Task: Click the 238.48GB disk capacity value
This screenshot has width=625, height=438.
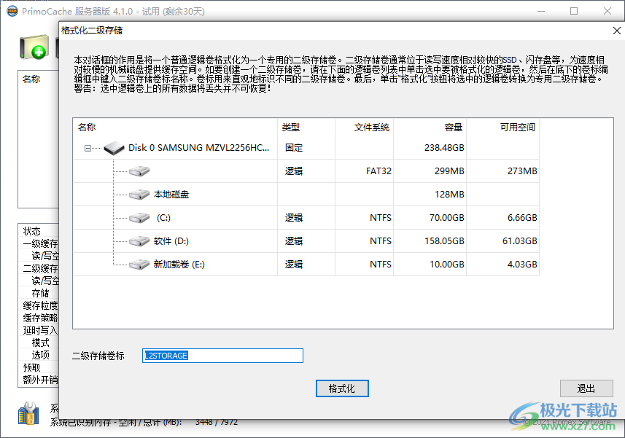Action: tap(444, 148)
